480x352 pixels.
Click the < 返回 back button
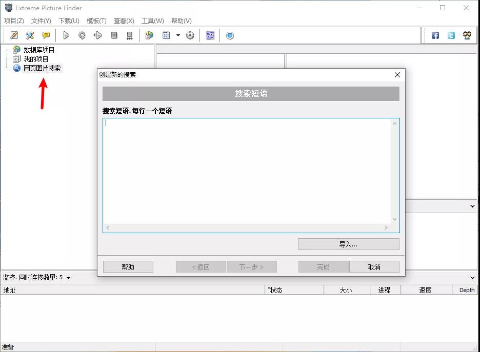(201, 267)
